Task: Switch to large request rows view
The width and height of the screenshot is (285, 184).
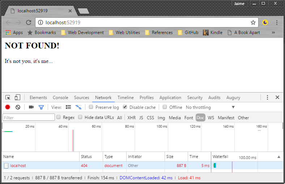Action: [68, 107]
